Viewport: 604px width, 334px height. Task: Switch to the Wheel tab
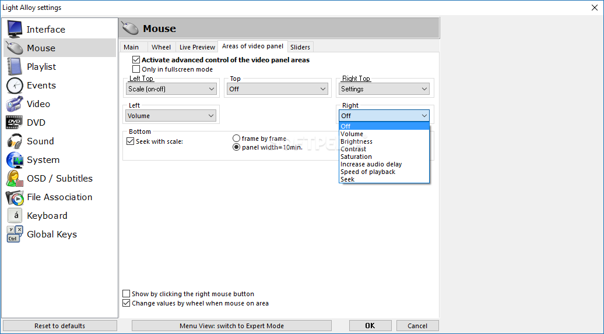click(x=161, y=47)
